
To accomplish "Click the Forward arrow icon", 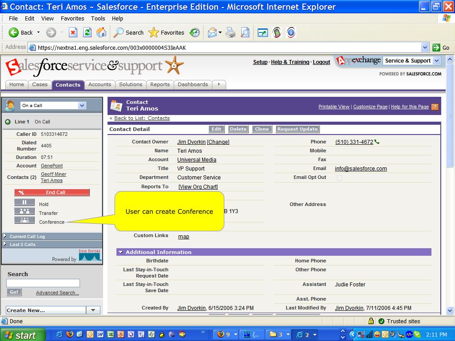I will click(x=51, y=32).
